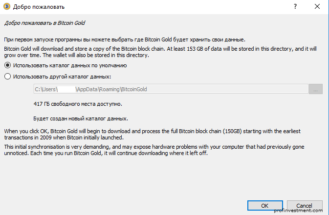The width and height of the screenshot is (329, 215).
Task: Click the paragraph starting 'When you click OK'
Action: (x=153, y=135)
